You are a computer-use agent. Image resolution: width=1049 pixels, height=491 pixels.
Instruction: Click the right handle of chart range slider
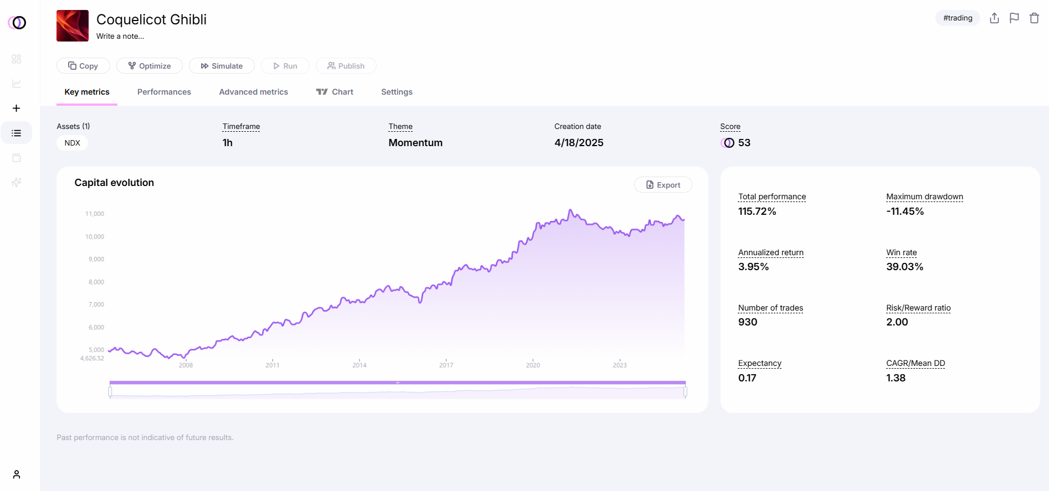[686, 392]
